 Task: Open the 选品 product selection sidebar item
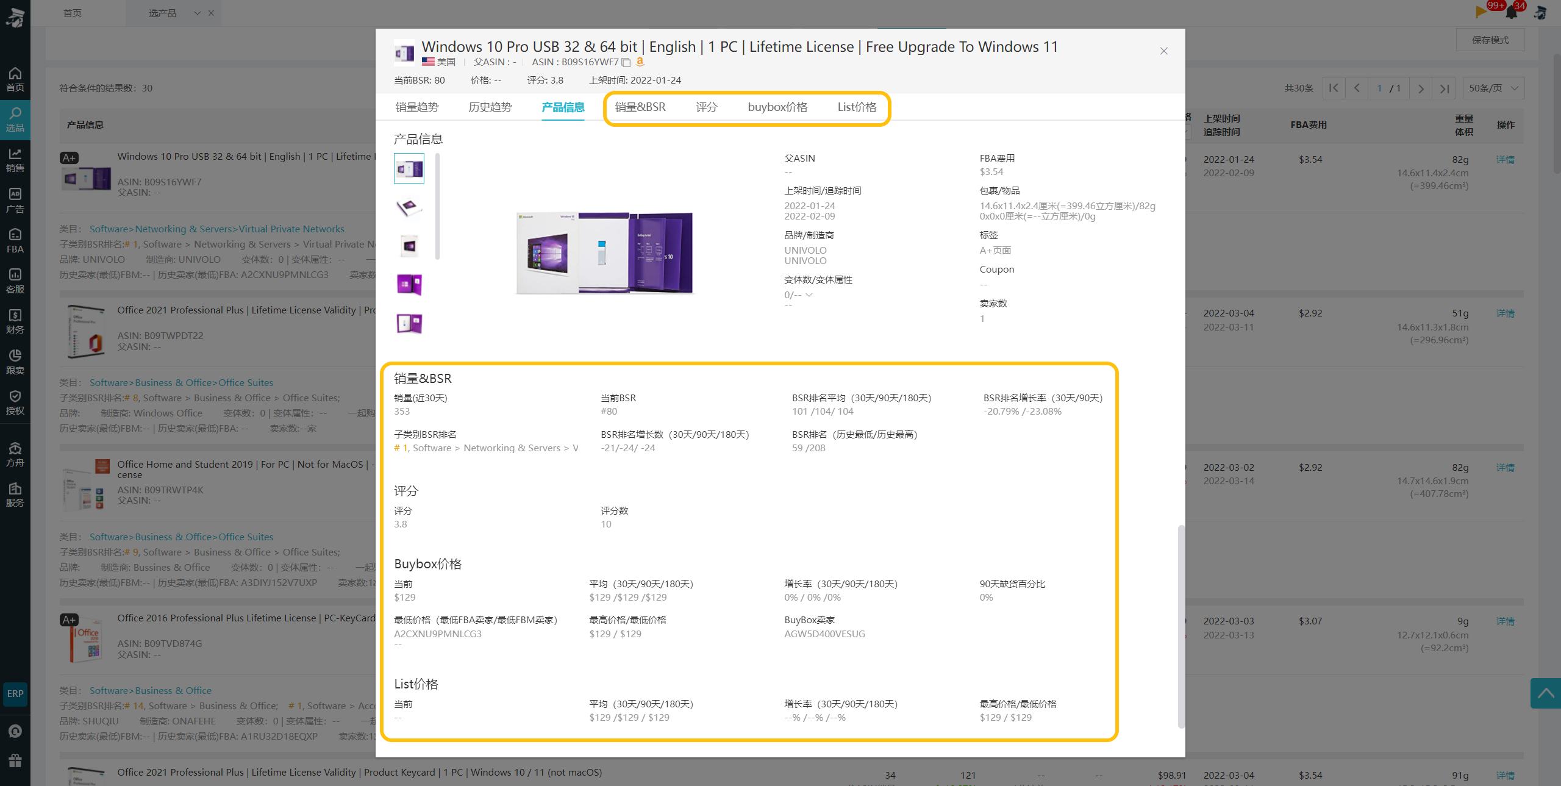[15, 120]
